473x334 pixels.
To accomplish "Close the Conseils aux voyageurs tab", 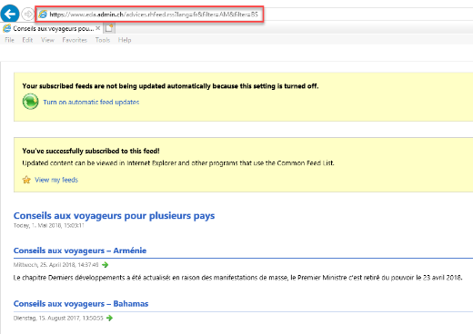I will click(x=97, y=28).
